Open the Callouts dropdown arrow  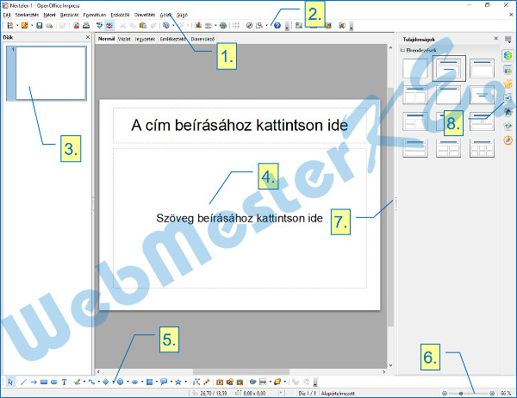[171, 382]
